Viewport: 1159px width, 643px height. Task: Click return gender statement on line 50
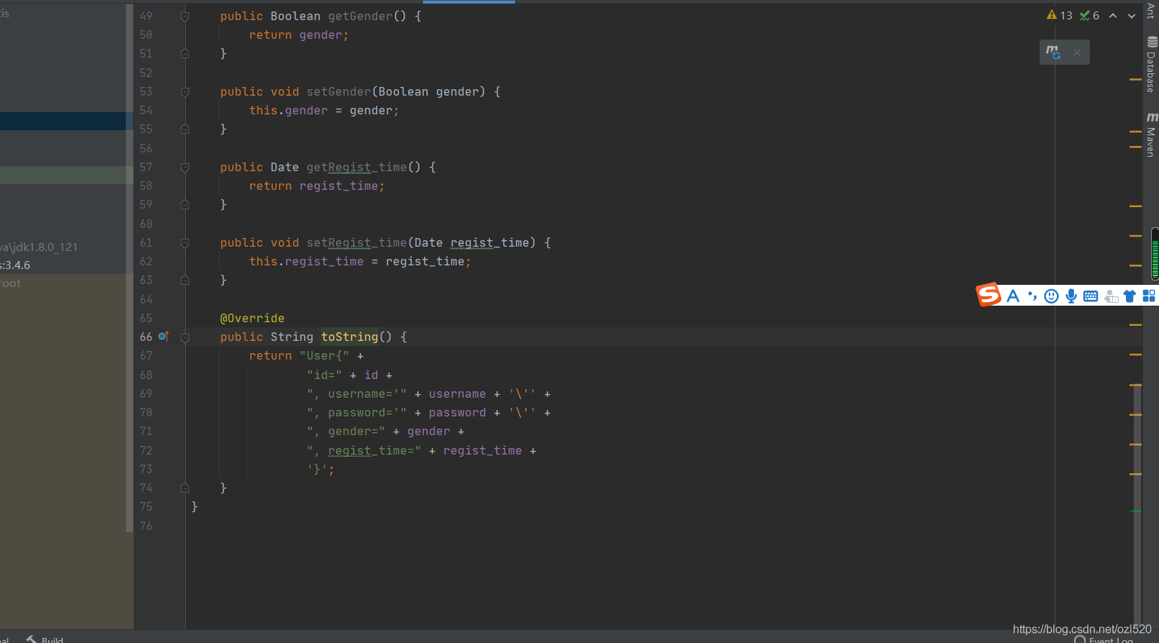click(x=299, y=35)
